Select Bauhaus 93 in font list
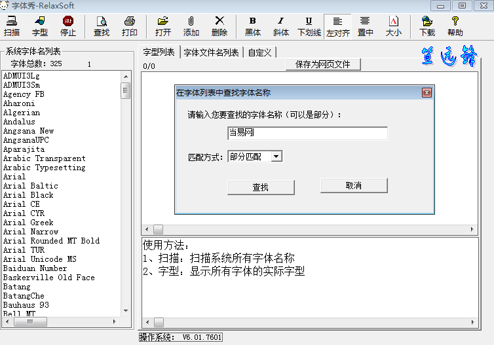Image resolution: width=494 pixels, height=345 pixels. tap(26, 304)
